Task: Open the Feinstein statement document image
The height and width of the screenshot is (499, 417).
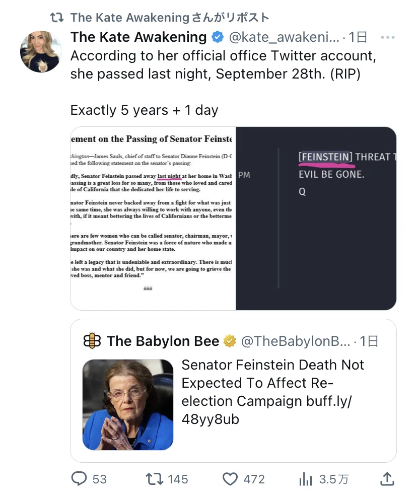Action: click(153, 219)
